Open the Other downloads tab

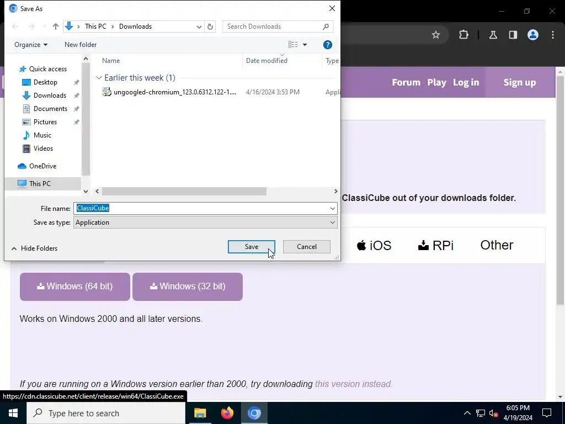click(497, 245)
